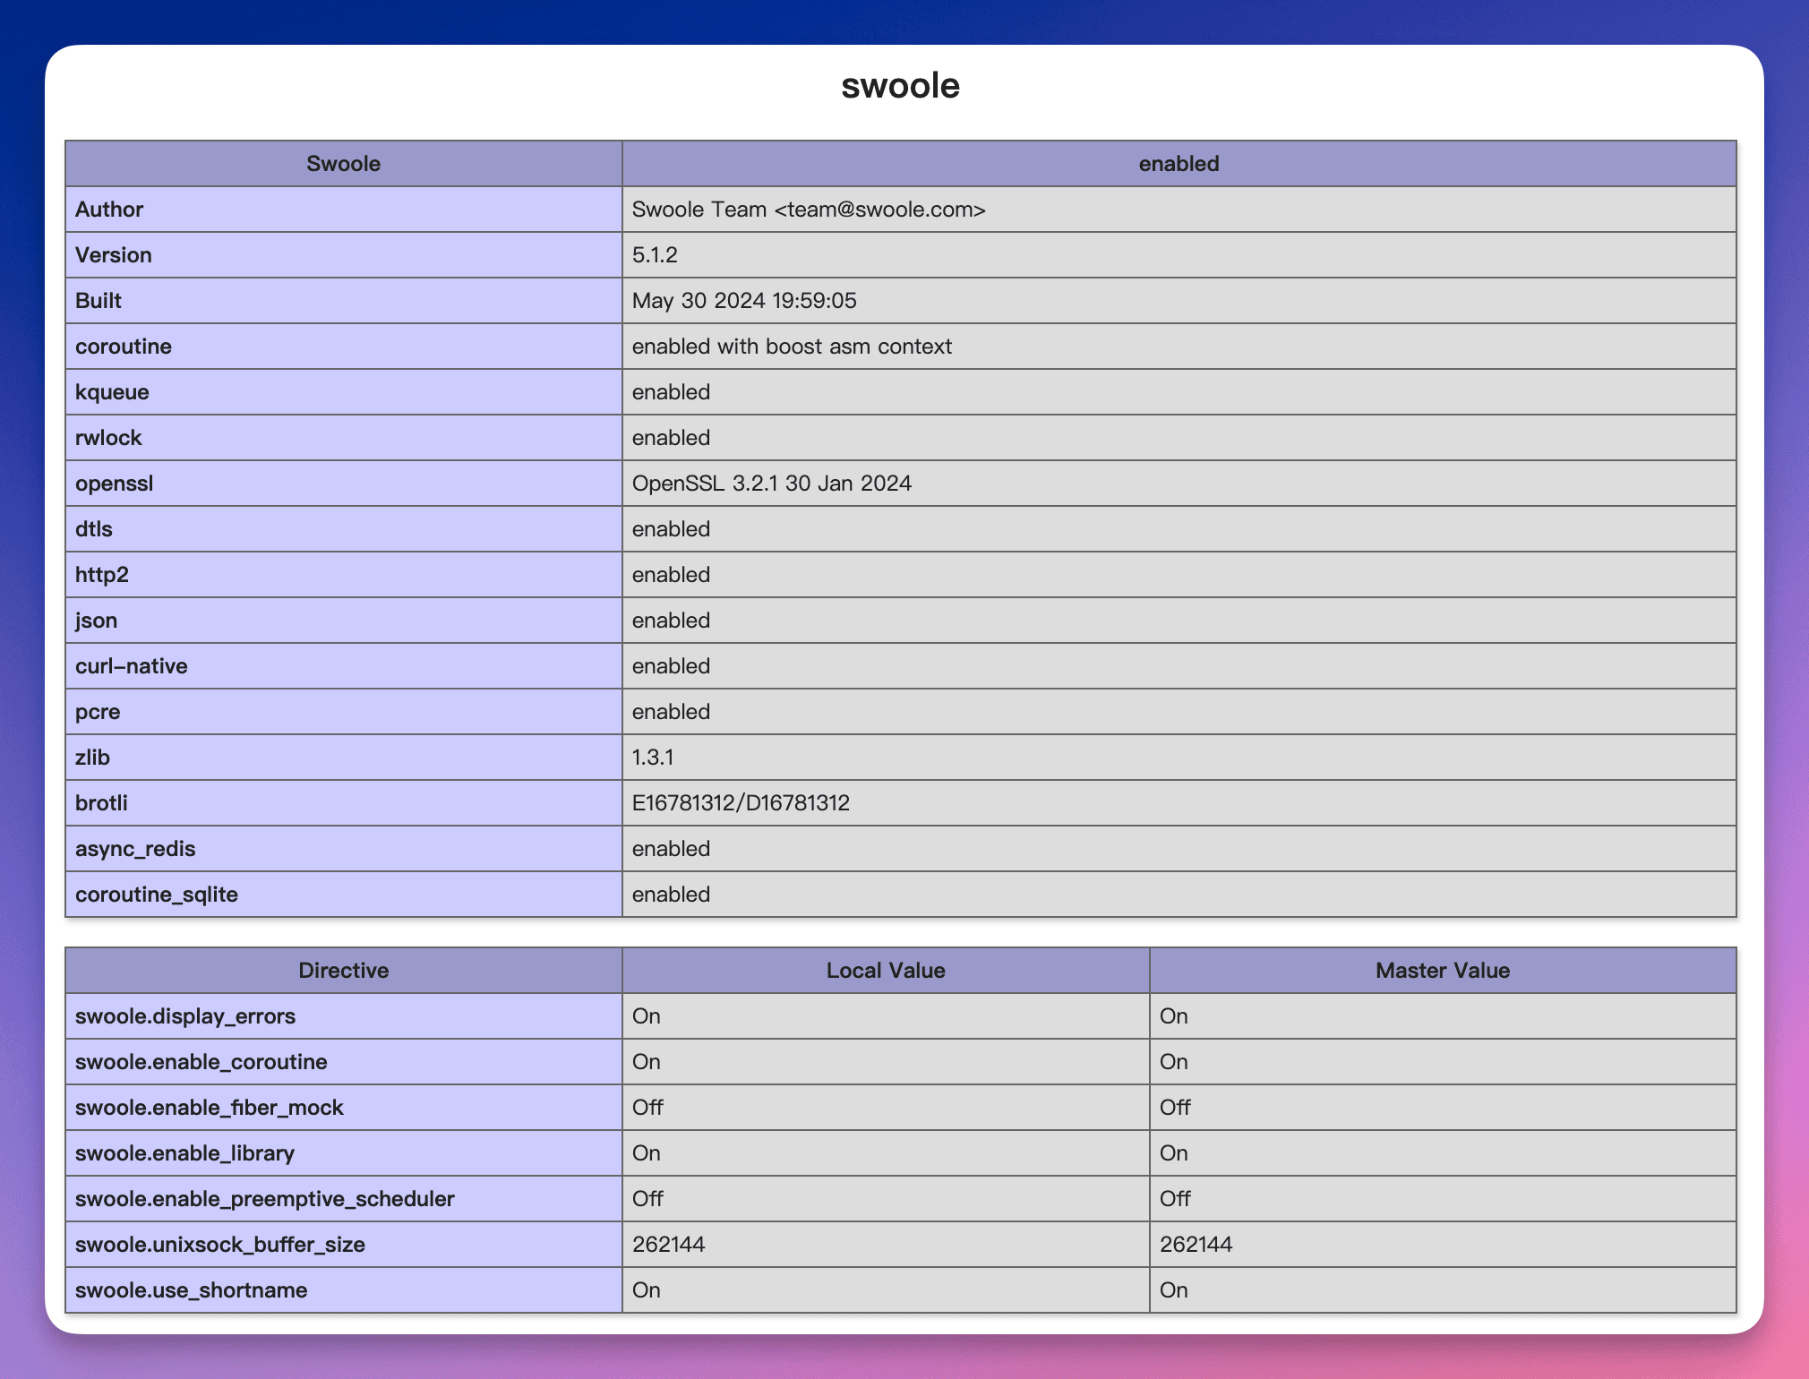The image size is (1809, 1379).
Task: Click the Built row label
Action: 99,301
